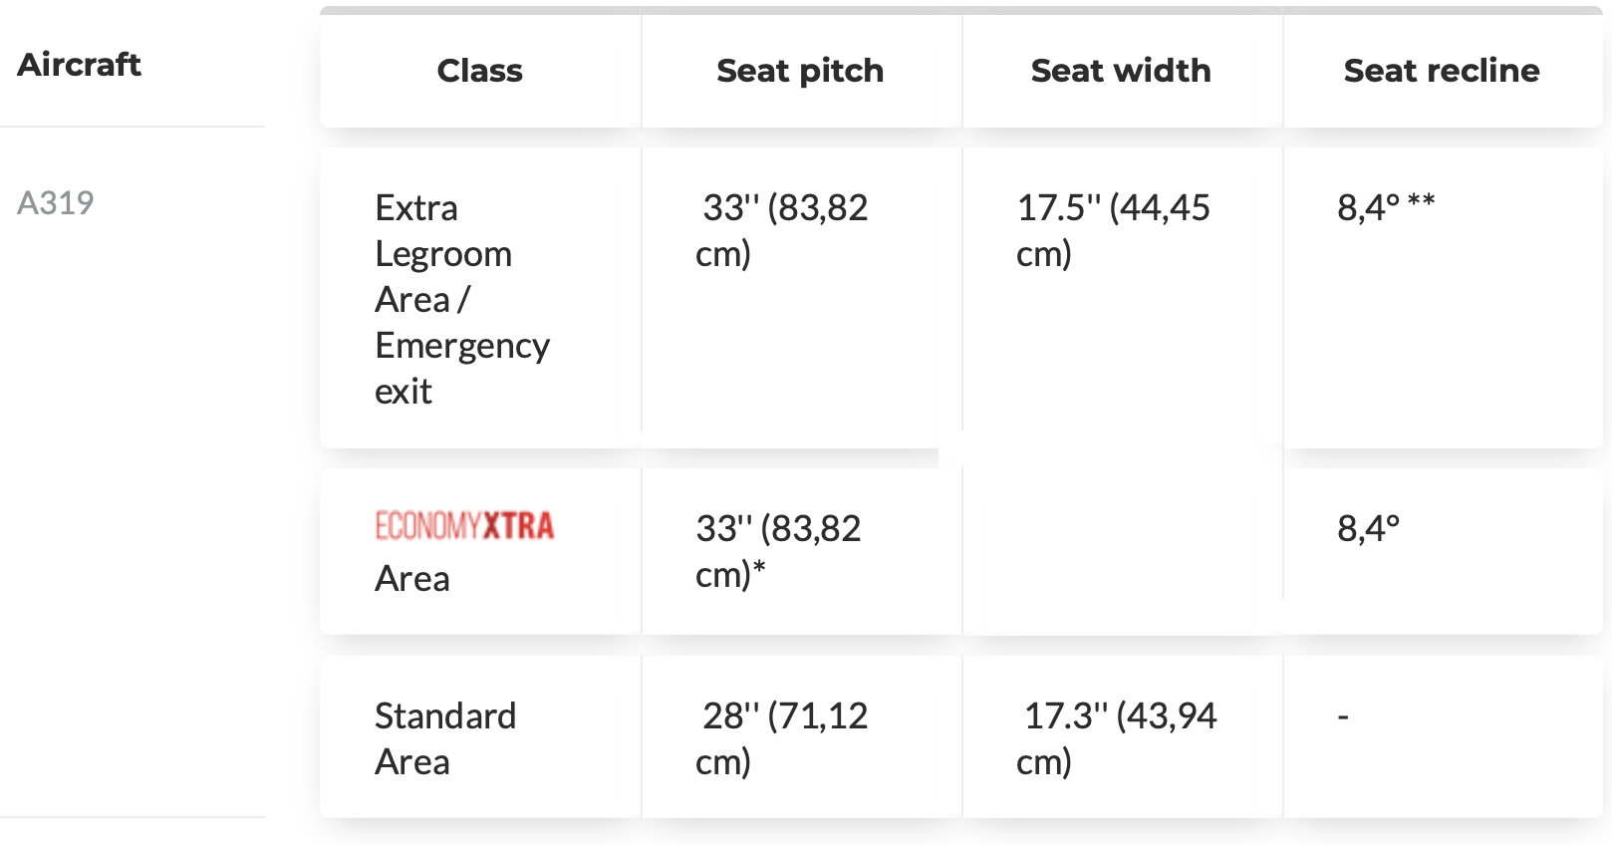Click the Area text under EconomyXtra logo

tap(412, 578)
